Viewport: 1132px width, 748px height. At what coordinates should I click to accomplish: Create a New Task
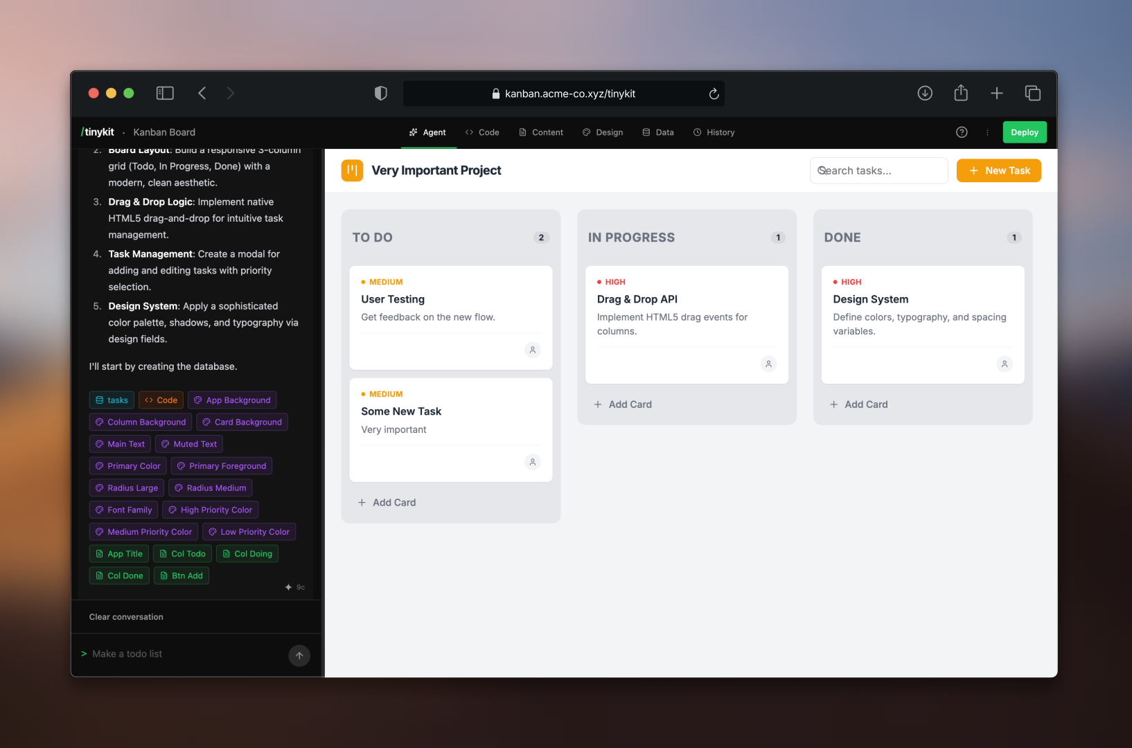click(998, 170)
